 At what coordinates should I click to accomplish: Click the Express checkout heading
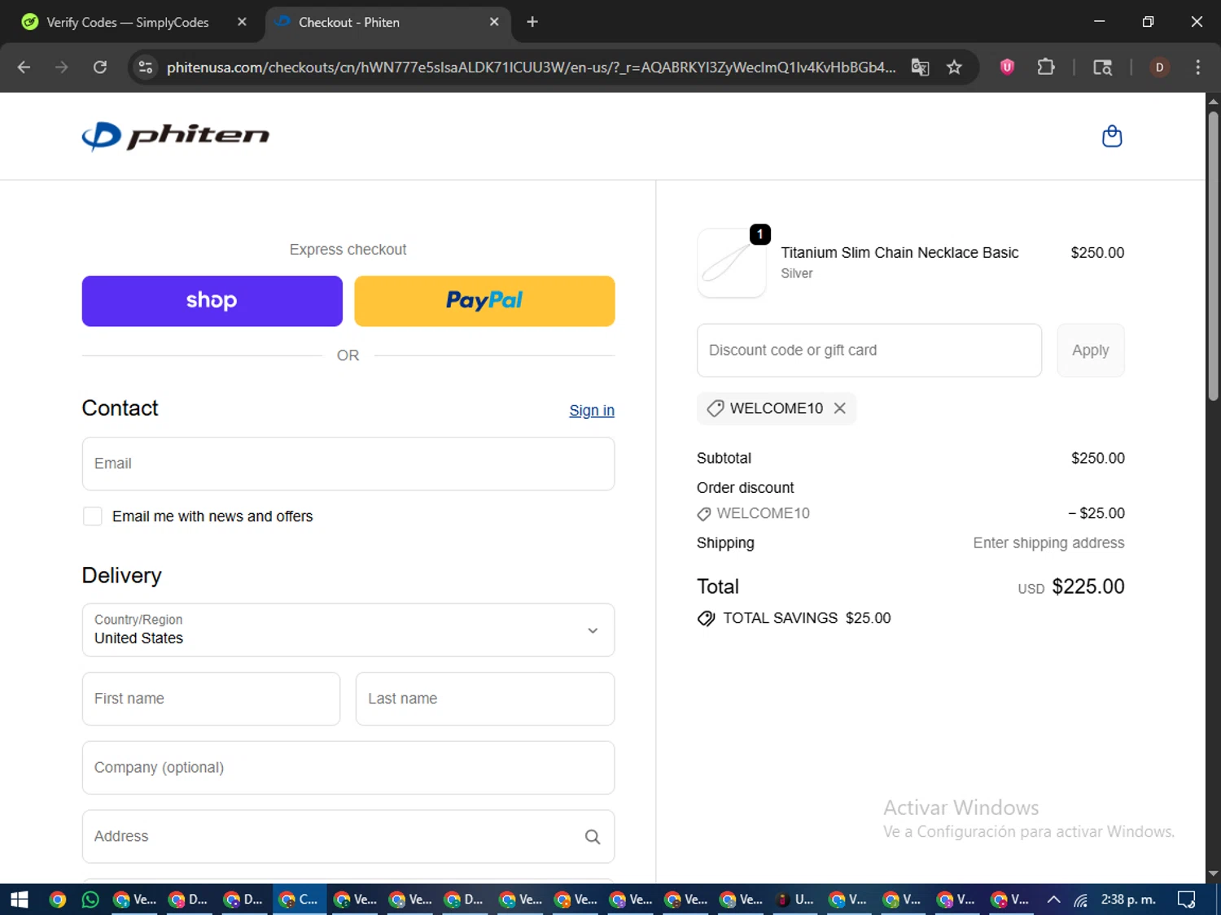[x=348, y=250]
